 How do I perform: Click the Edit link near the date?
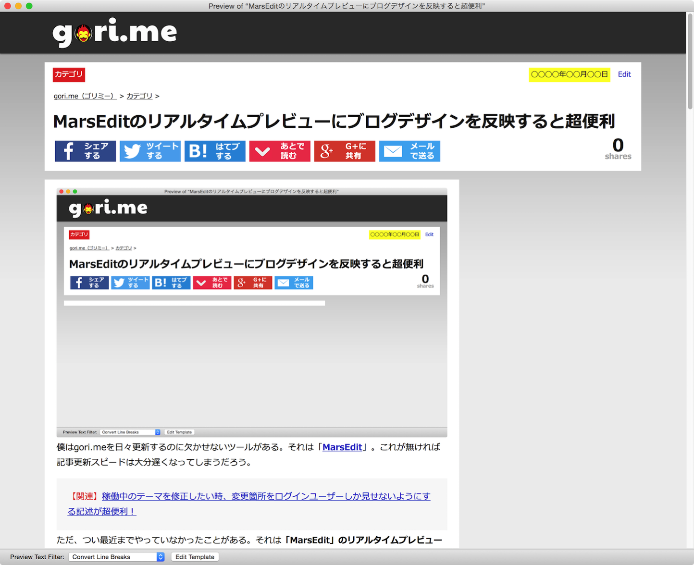624,74
